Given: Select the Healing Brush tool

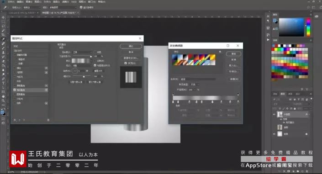Looking at the screenshot, I should [x=3, y=43].
